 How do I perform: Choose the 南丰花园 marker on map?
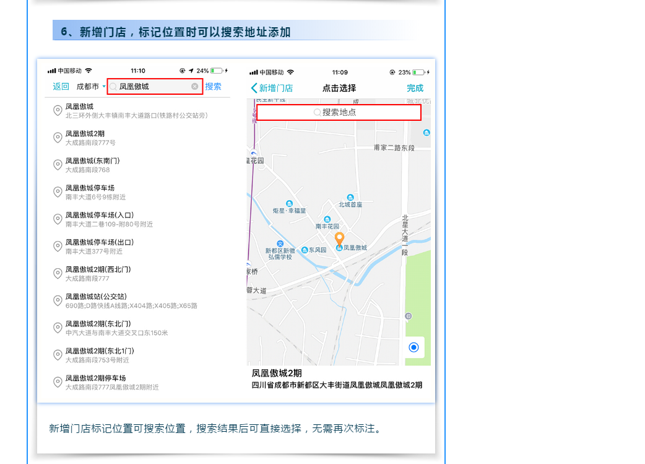tap(327, 219)
